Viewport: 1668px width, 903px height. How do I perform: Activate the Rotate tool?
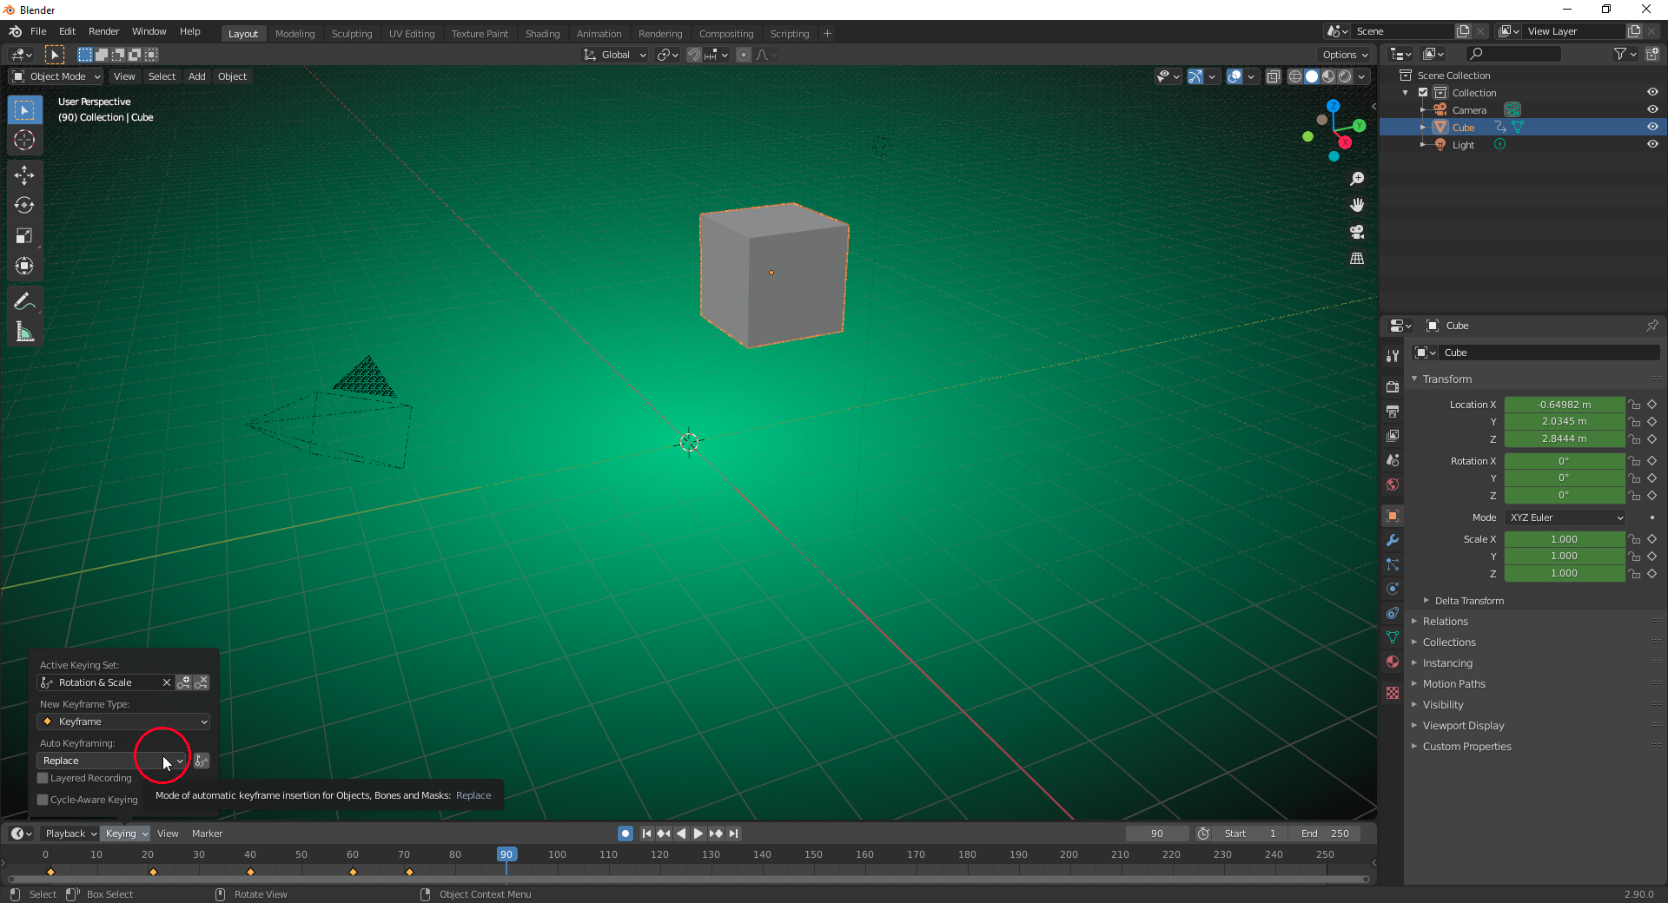24,206
